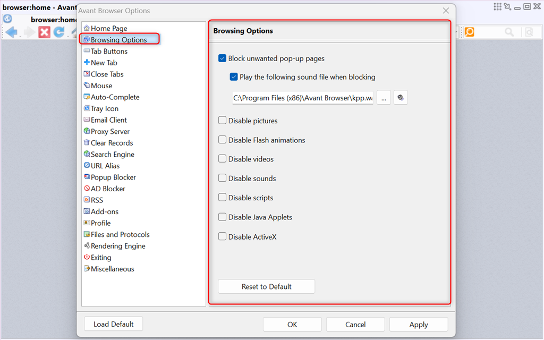Click the find-in-page icon beside search box
Image resolution: width=544 pixels, height=340 pixels.
point(529,32)
